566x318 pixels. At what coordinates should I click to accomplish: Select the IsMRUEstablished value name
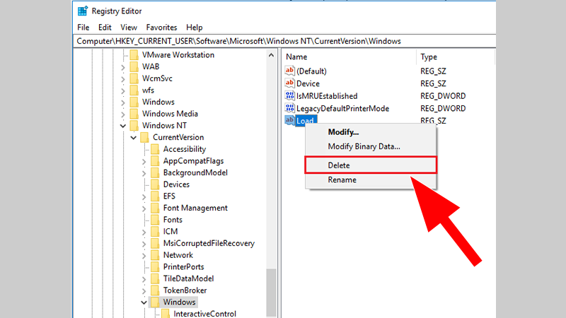point(327,96)
